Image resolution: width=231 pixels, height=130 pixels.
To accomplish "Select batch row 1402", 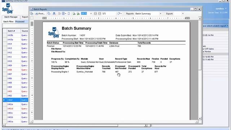I will coord(16,96).
